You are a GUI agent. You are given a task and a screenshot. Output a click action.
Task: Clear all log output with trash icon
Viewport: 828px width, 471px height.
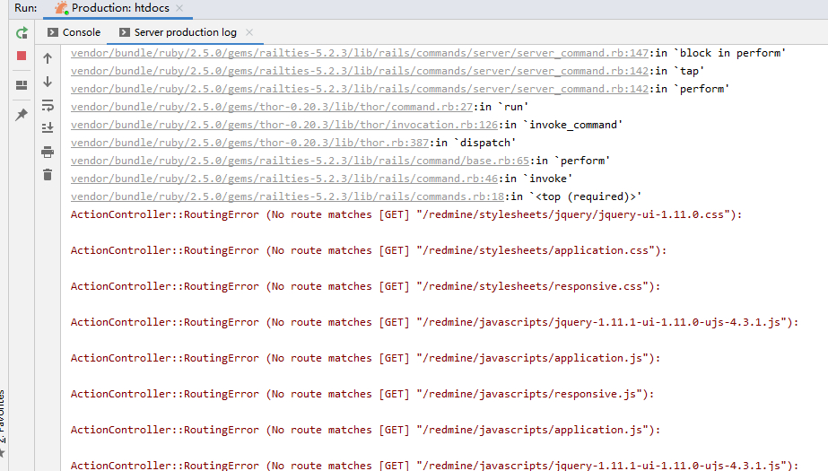tap(48, 175)
